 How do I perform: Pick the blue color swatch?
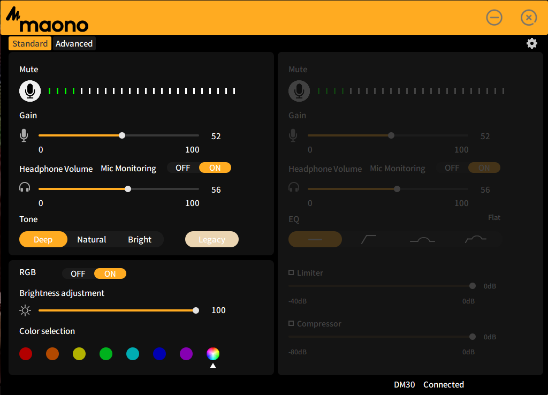(159, 354)
